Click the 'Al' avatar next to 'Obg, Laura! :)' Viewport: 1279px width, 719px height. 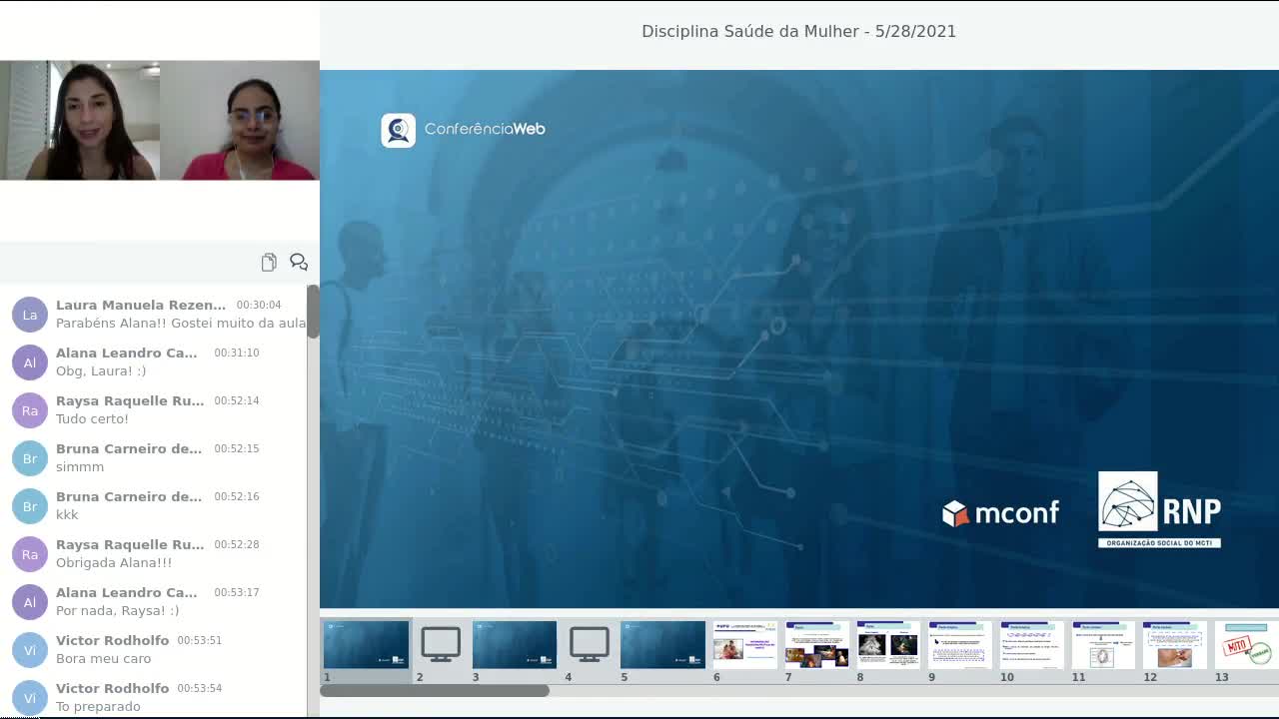(30, 362)
